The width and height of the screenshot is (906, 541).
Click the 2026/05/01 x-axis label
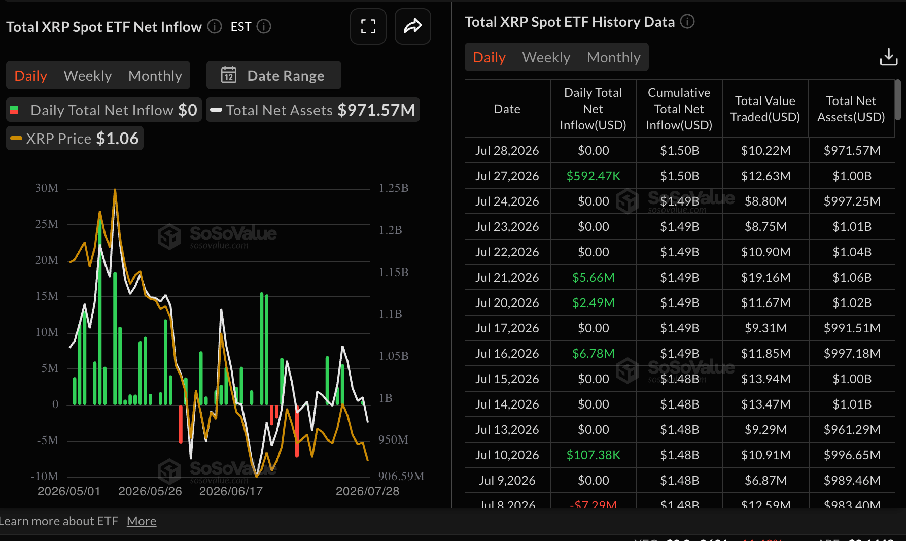69,491
